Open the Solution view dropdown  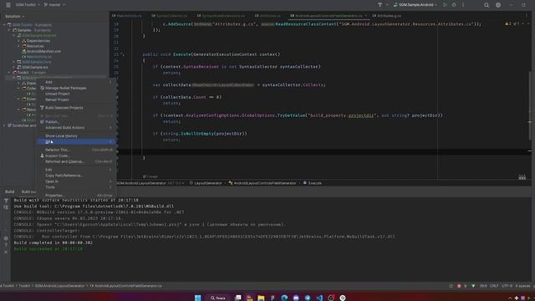14,16
